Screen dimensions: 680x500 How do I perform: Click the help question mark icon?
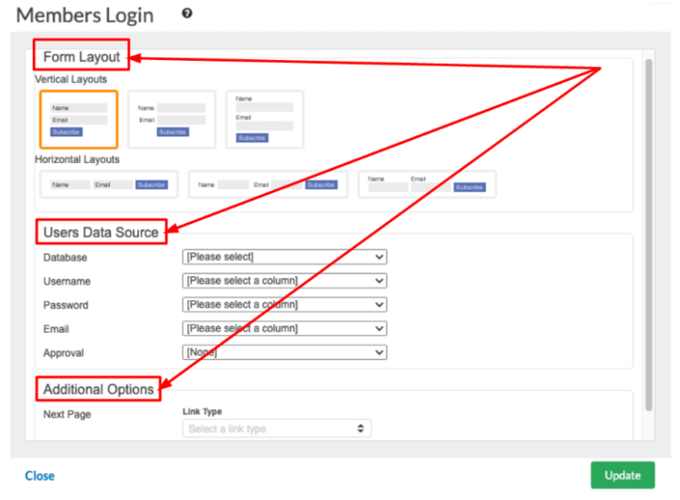(187, 13)
